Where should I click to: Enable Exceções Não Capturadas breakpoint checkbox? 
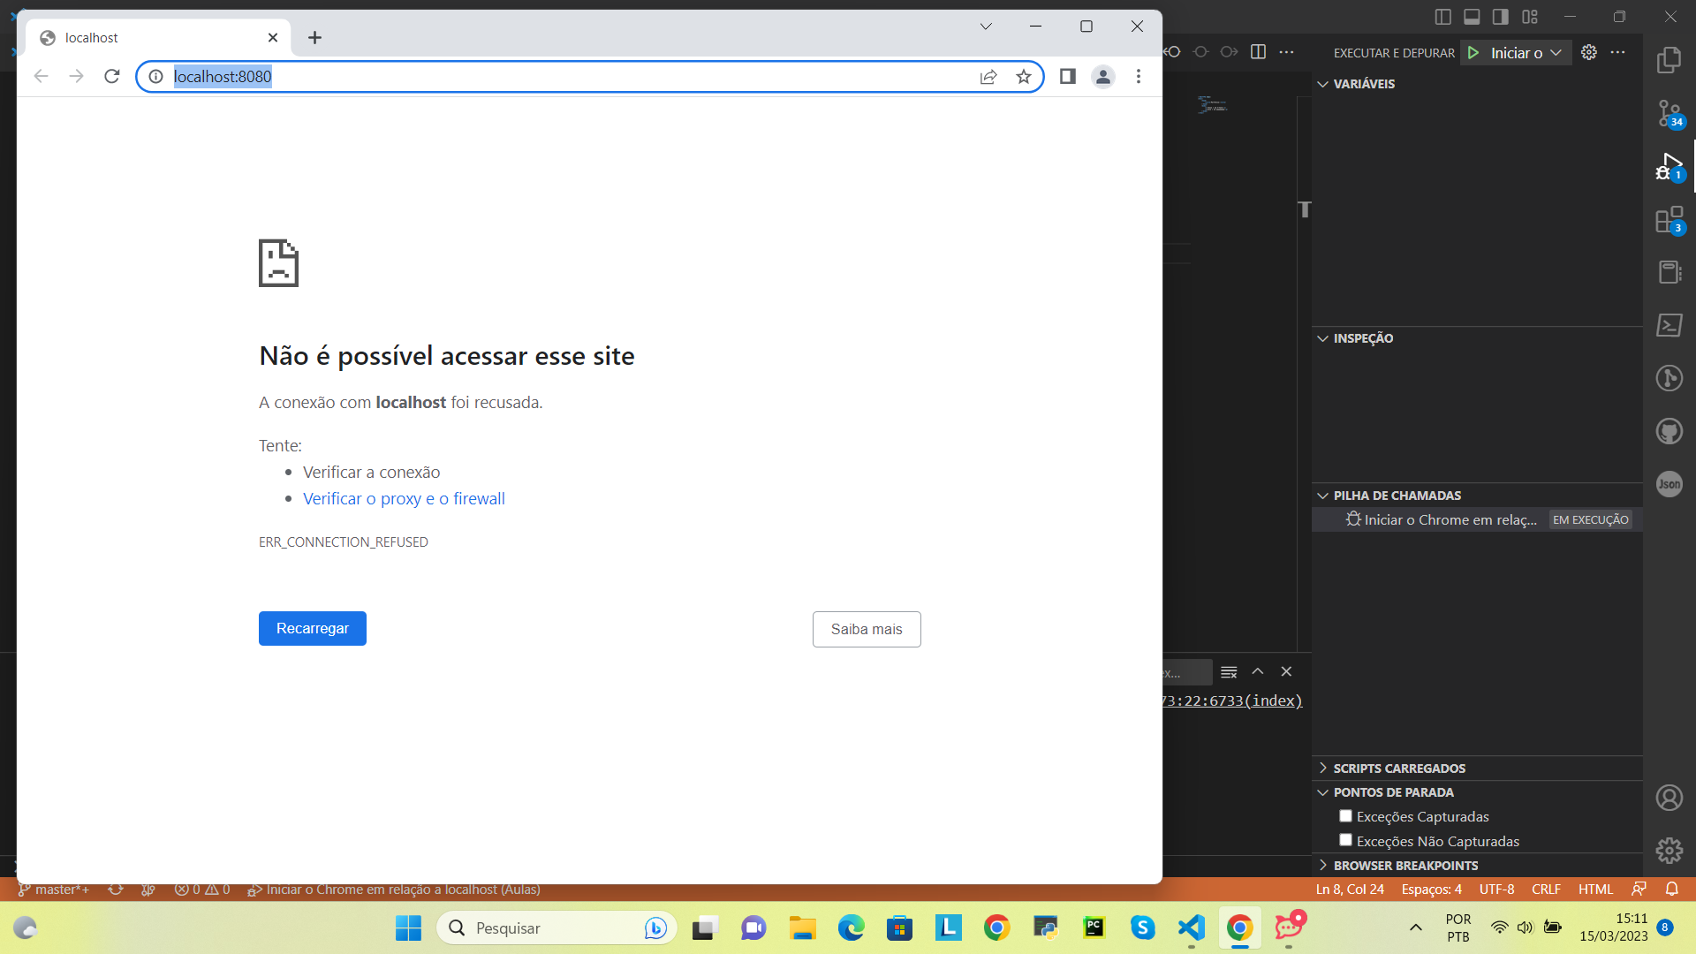click(x=1345, y=840)
